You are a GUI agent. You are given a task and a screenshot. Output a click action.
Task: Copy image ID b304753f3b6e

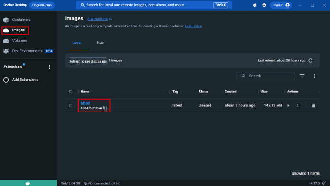pos(105,108)
